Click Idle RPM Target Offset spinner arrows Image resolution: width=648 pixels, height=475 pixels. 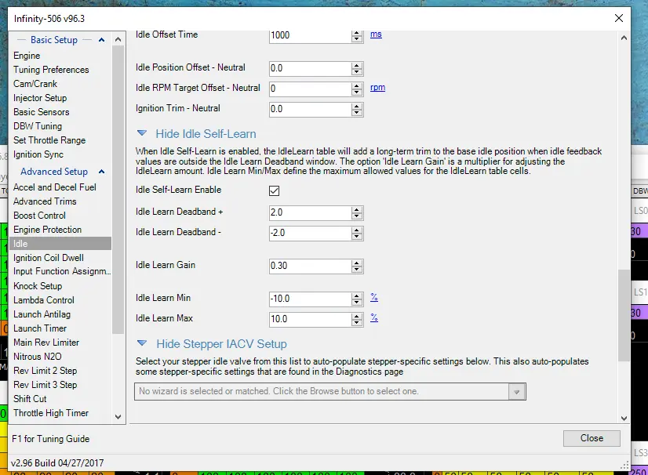pyautogui.click(x=357, y=89)
